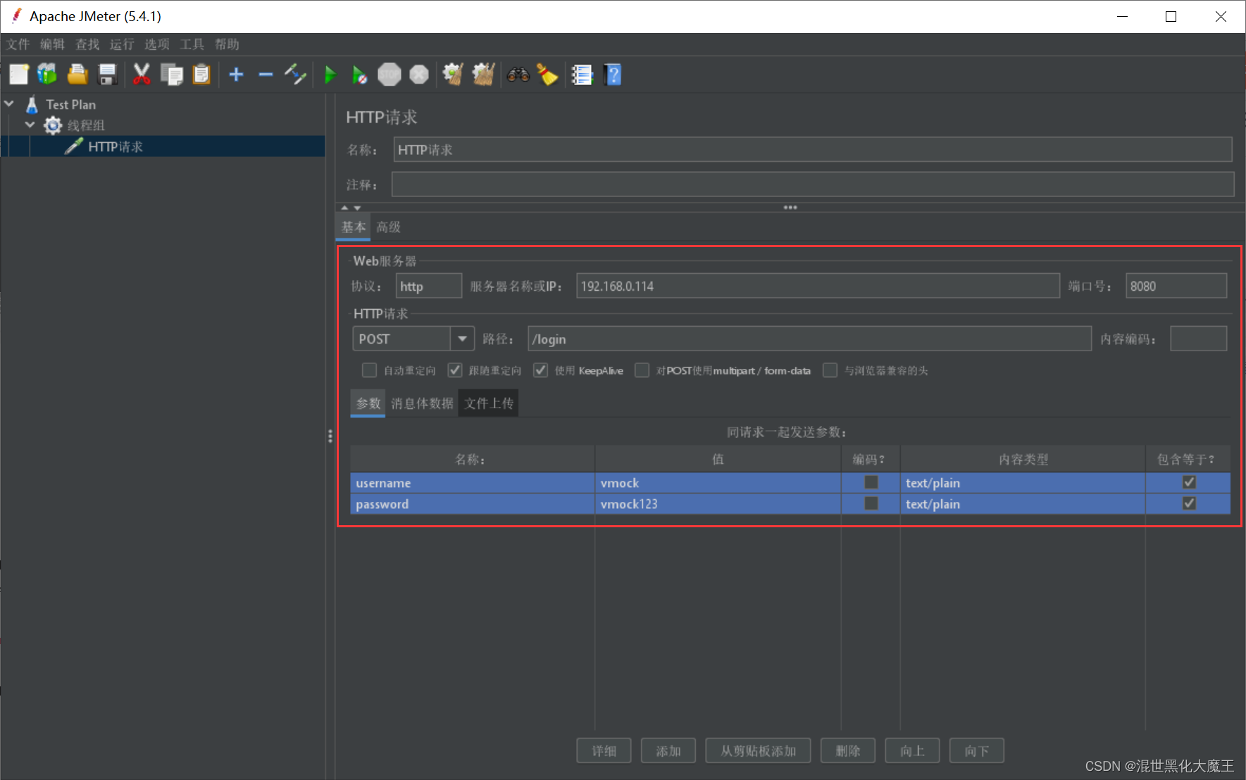The height and width of the screenshot is (780, 1246).
Task: Click the 删除 button
Action: pyautogui.click(x=848, y=750)
